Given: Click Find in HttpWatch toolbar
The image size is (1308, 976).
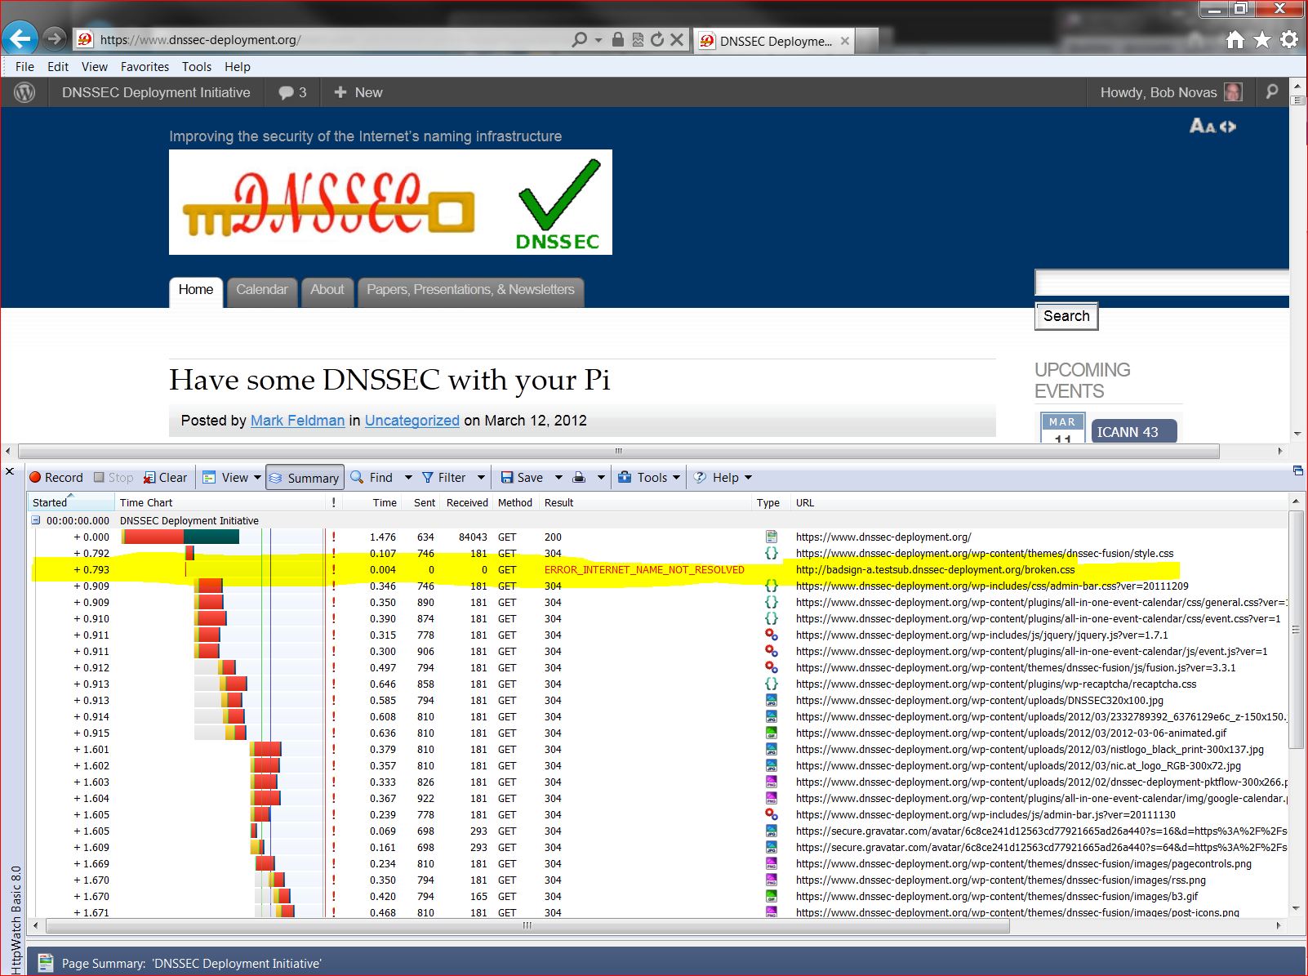Looking at the screenshot, I should click(372, 478).
